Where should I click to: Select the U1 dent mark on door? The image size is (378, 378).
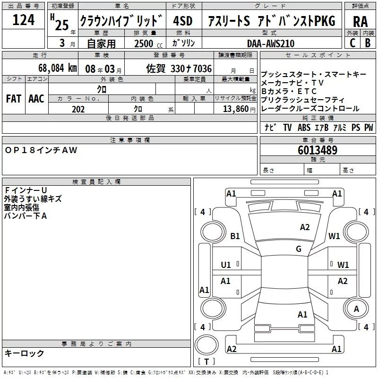click(x=226, y=265)
